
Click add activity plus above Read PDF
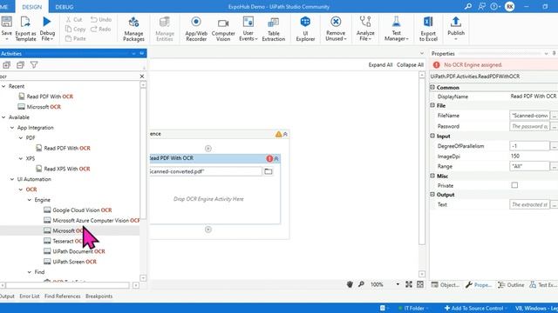208,149
